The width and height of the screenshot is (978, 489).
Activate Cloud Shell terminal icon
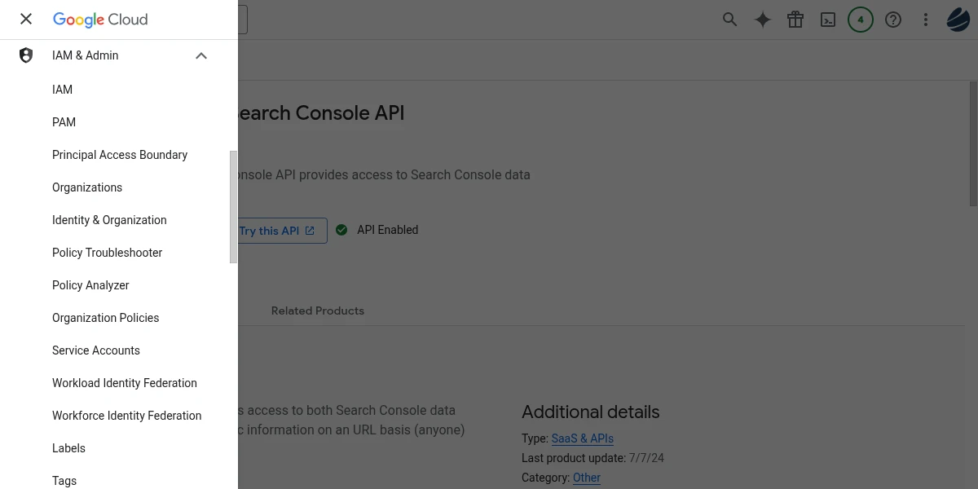coord(828,20)
